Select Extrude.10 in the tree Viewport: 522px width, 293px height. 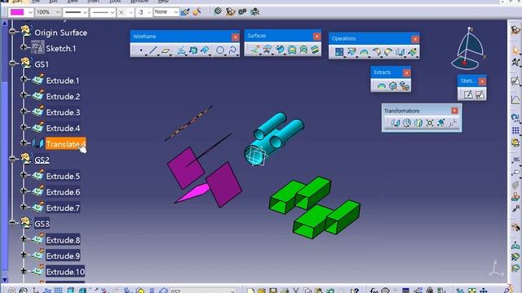(65, 272)
